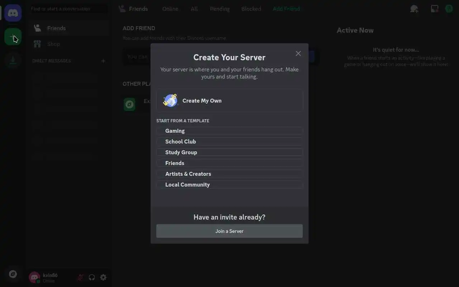
Task: Click the Explore Discoverable Servers green icon
Action: (x=129, y=104)
